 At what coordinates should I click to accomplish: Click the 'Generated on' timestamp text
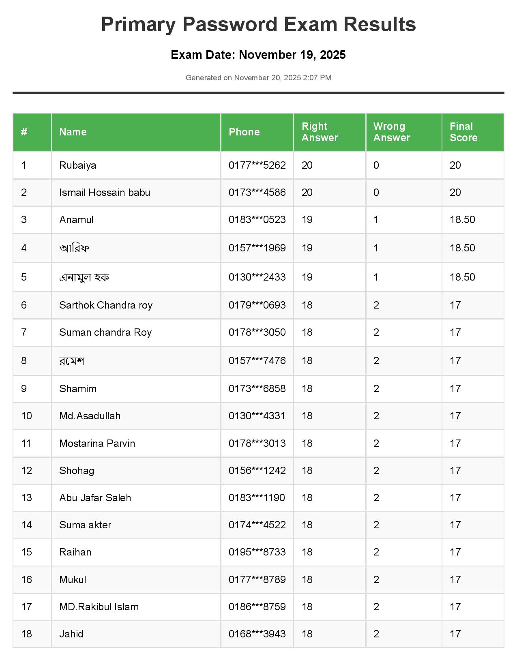tap(258, 77)
